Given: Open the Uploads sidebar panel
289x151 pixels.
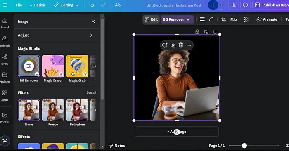Looking at the screenshot, I should 5,42.
